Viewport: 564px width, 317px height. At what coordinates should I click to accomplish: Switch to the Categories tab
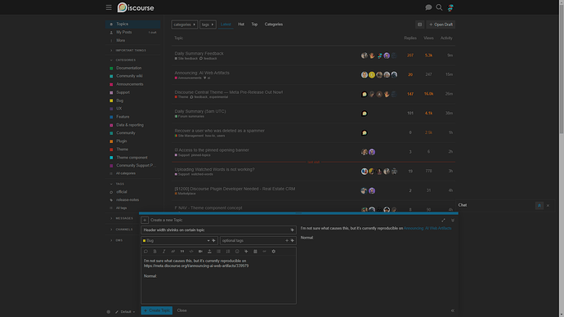[274, 25]
